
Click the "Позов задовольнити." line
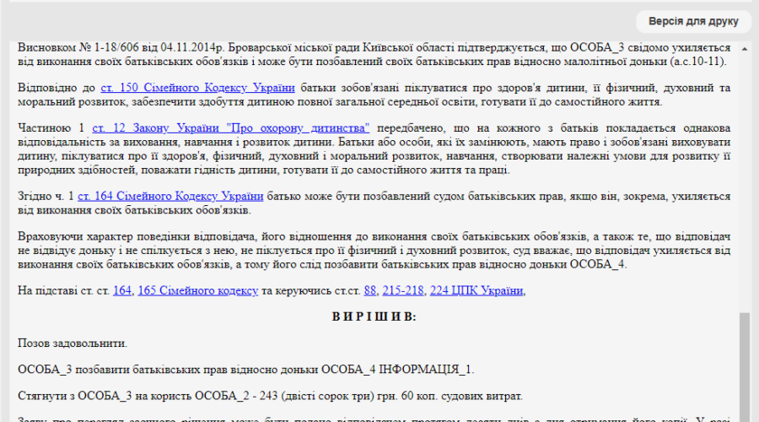tap(73, 344)
